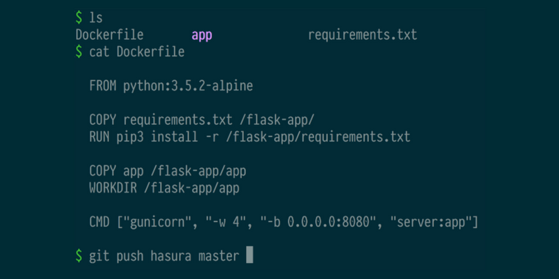Click the word 'gunicorn' in CMD line
The height and width of the screenshot is (279, 559).
tap(158, 223)
